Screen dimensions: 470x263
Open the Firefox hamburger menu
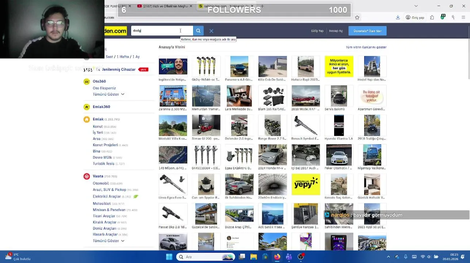coord(463,17)
